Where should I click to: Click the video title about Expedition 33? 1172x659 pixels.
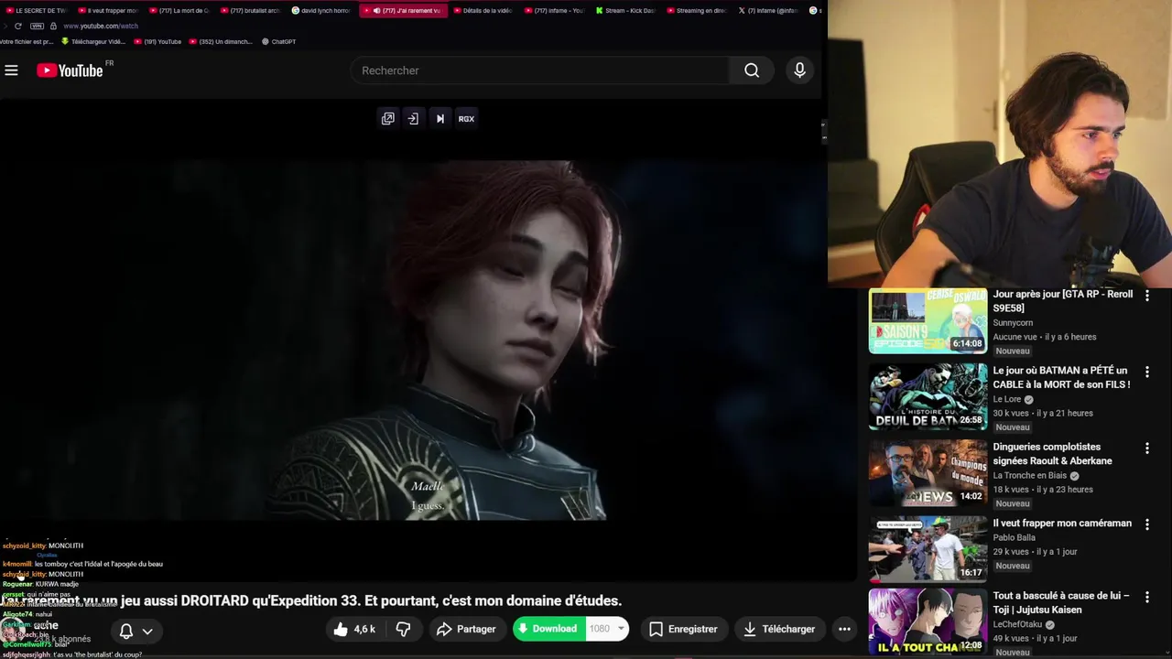311,601
